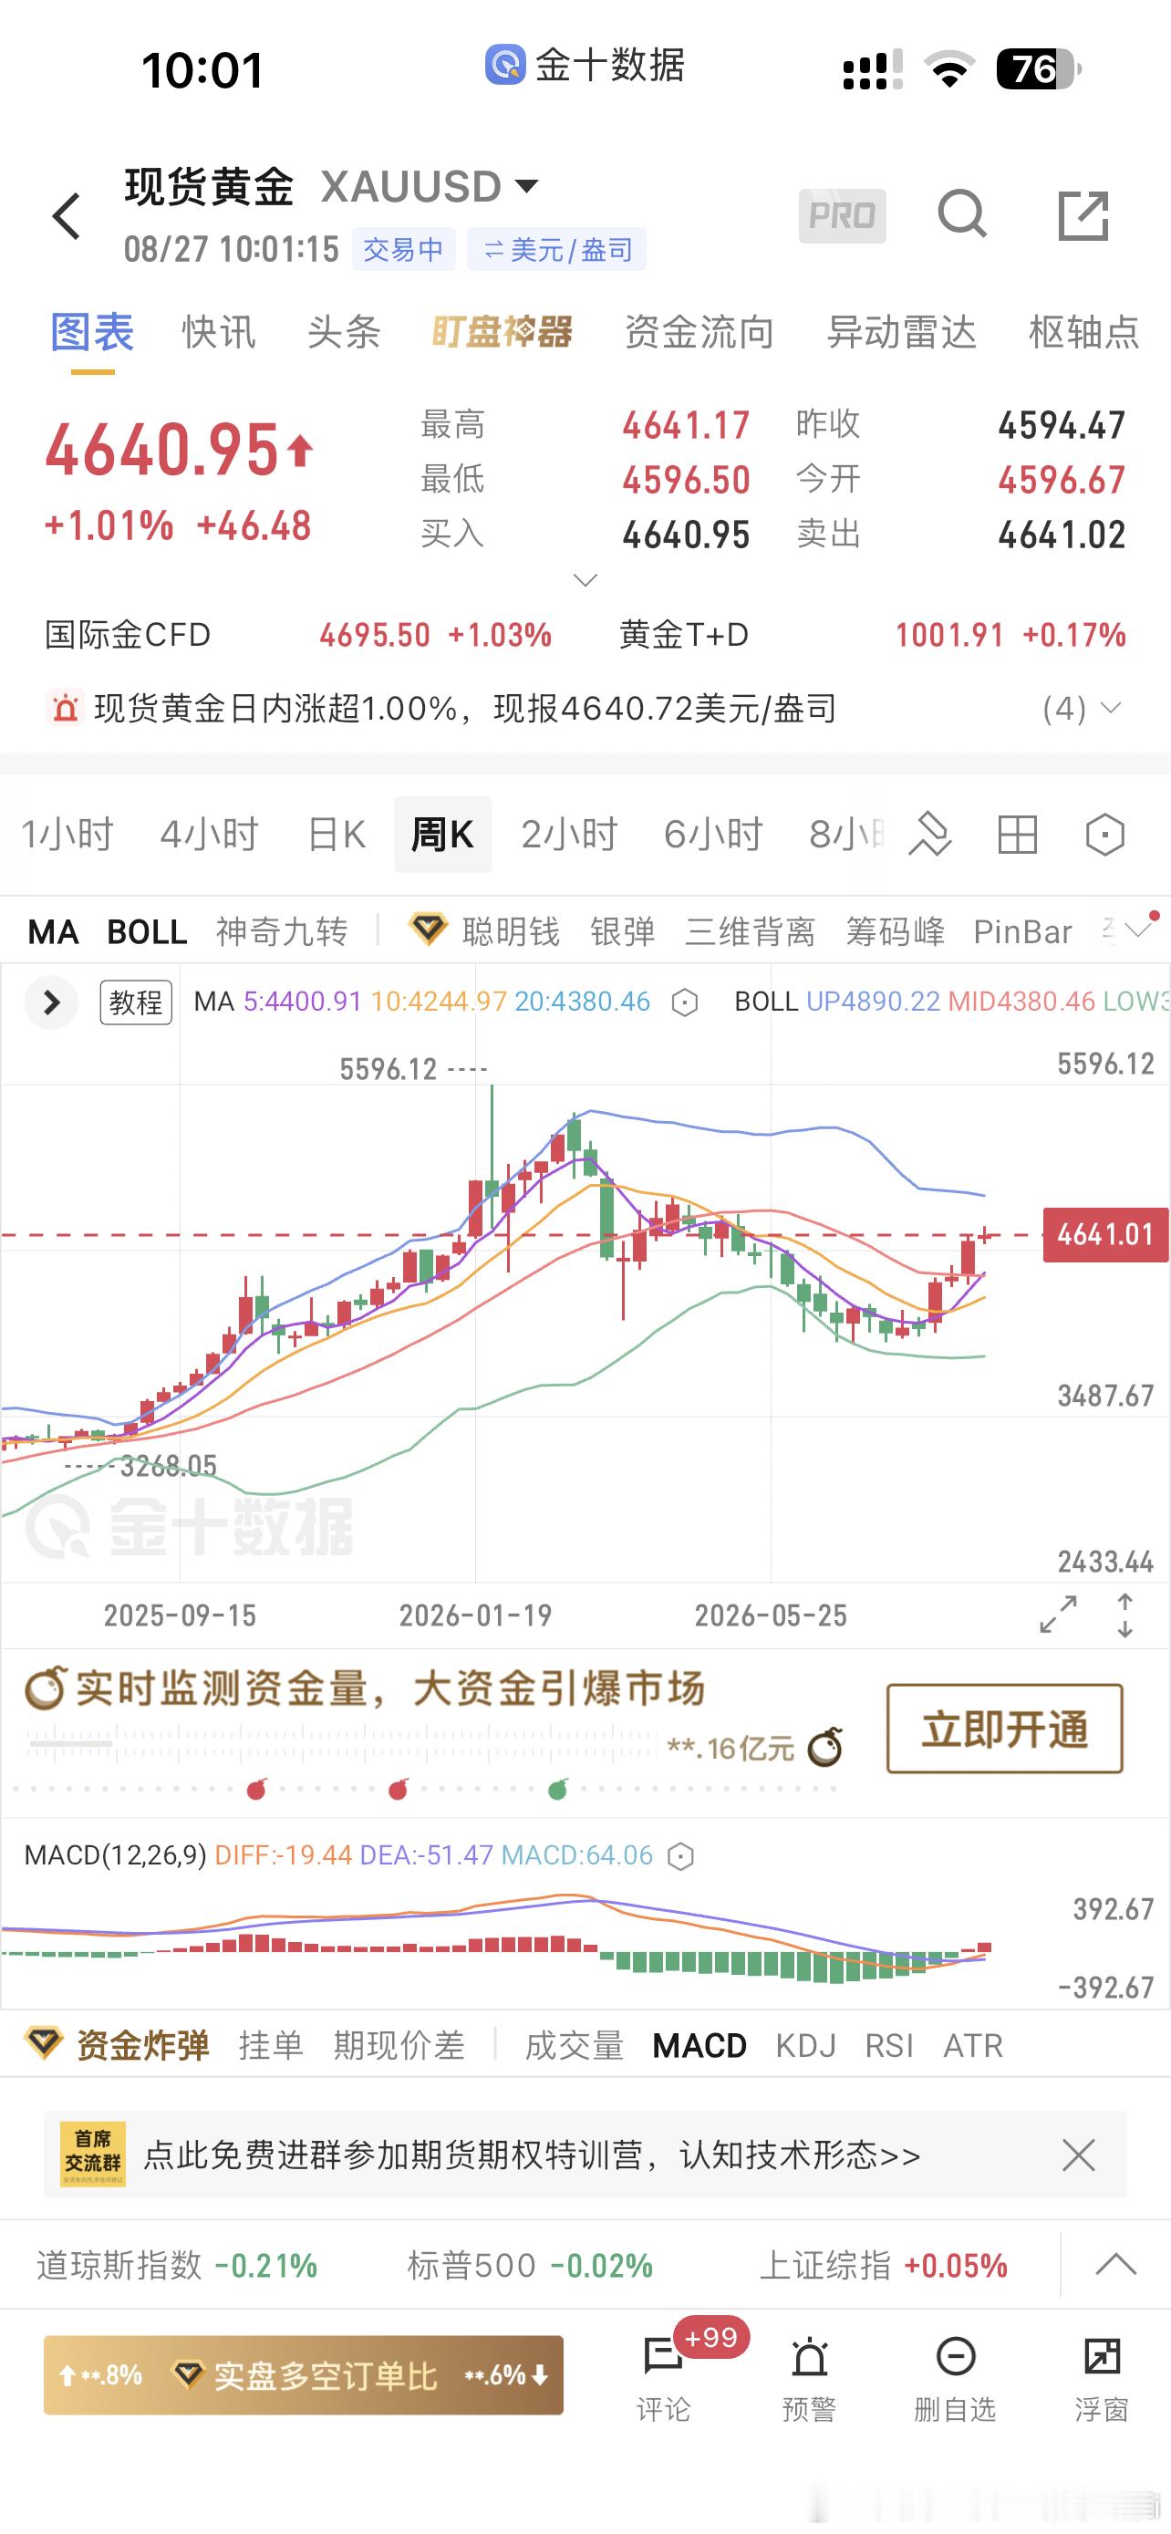Open search with magnifier icon
The width and height of the screenshot is (1171, 2534).
pyautogui.click(x=961, y=214)
